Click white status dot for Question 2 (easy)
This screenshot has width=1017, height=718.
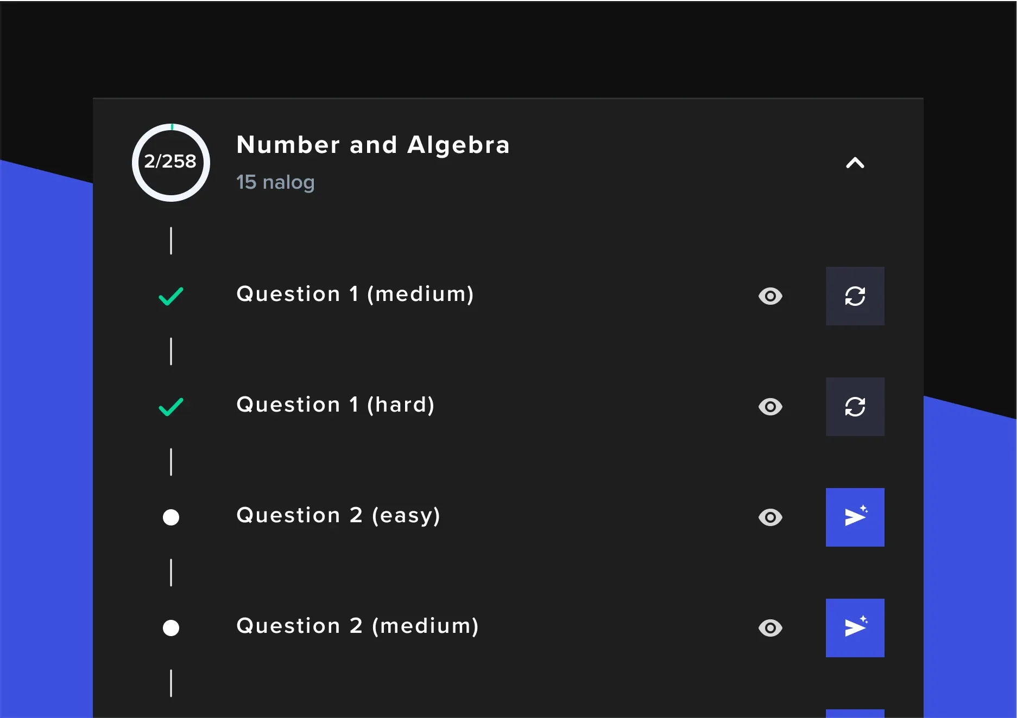[171, 517]
